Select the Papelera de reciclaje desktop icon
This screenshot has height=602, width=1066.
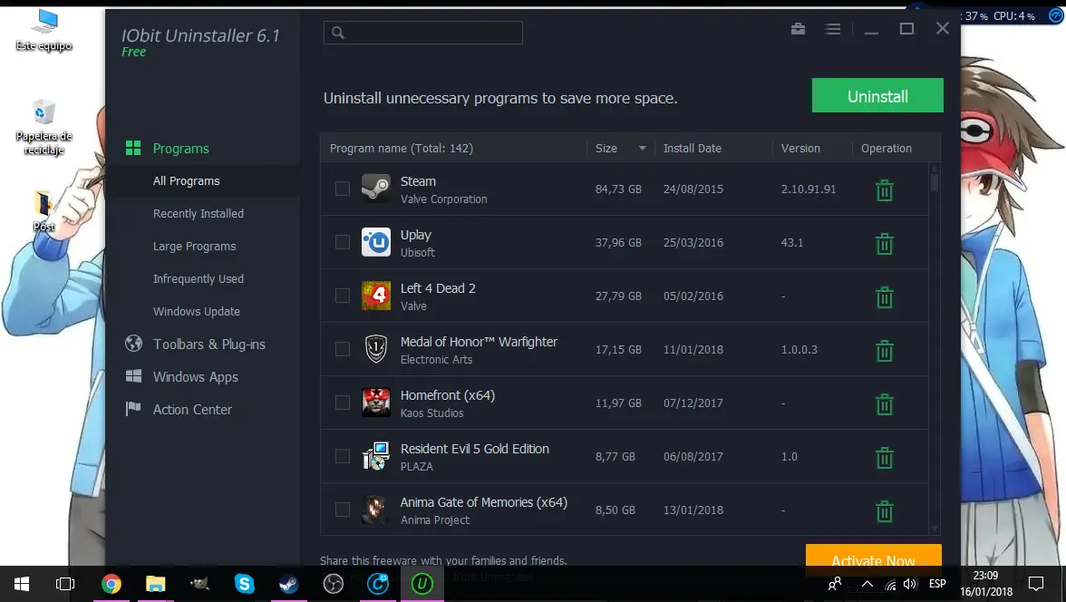44,127
